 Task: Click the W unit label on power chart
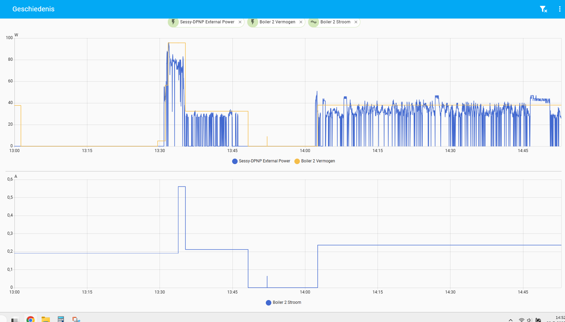16,35
